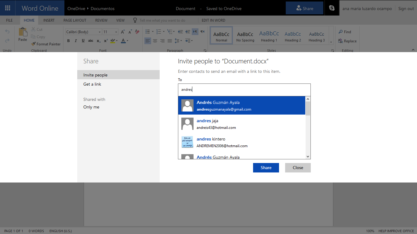Choose contact andres jaja
The width and height of the screenshot is (417, 234).
point(242,124)
